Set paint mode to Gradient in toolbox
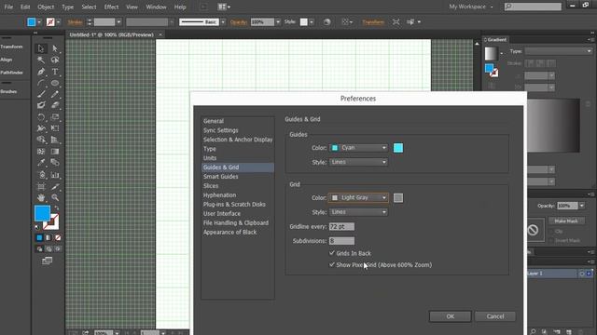Screen dimensions: 597x335 click(x=49, y=238)
